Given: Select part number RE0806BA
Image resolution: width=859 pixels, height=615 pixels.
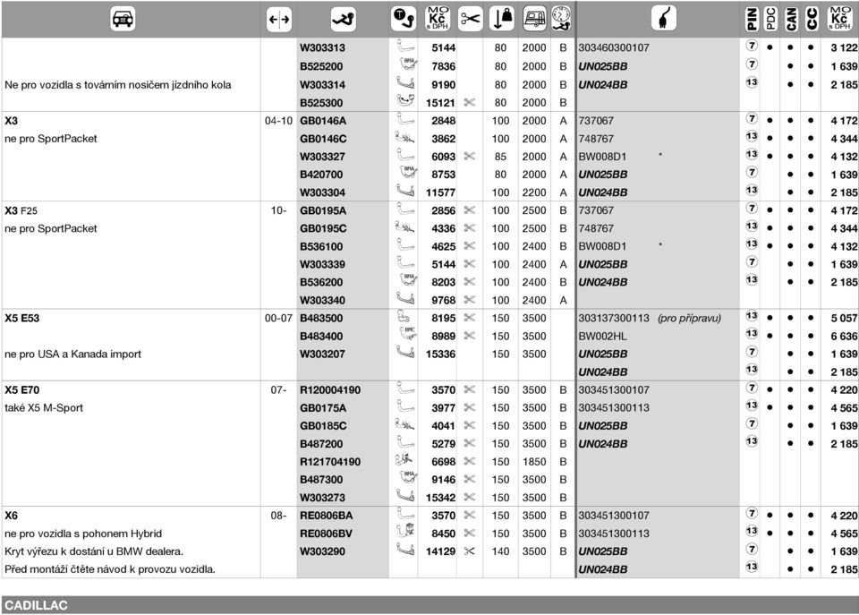Looking at the screenshot, I should pos(326,516).
